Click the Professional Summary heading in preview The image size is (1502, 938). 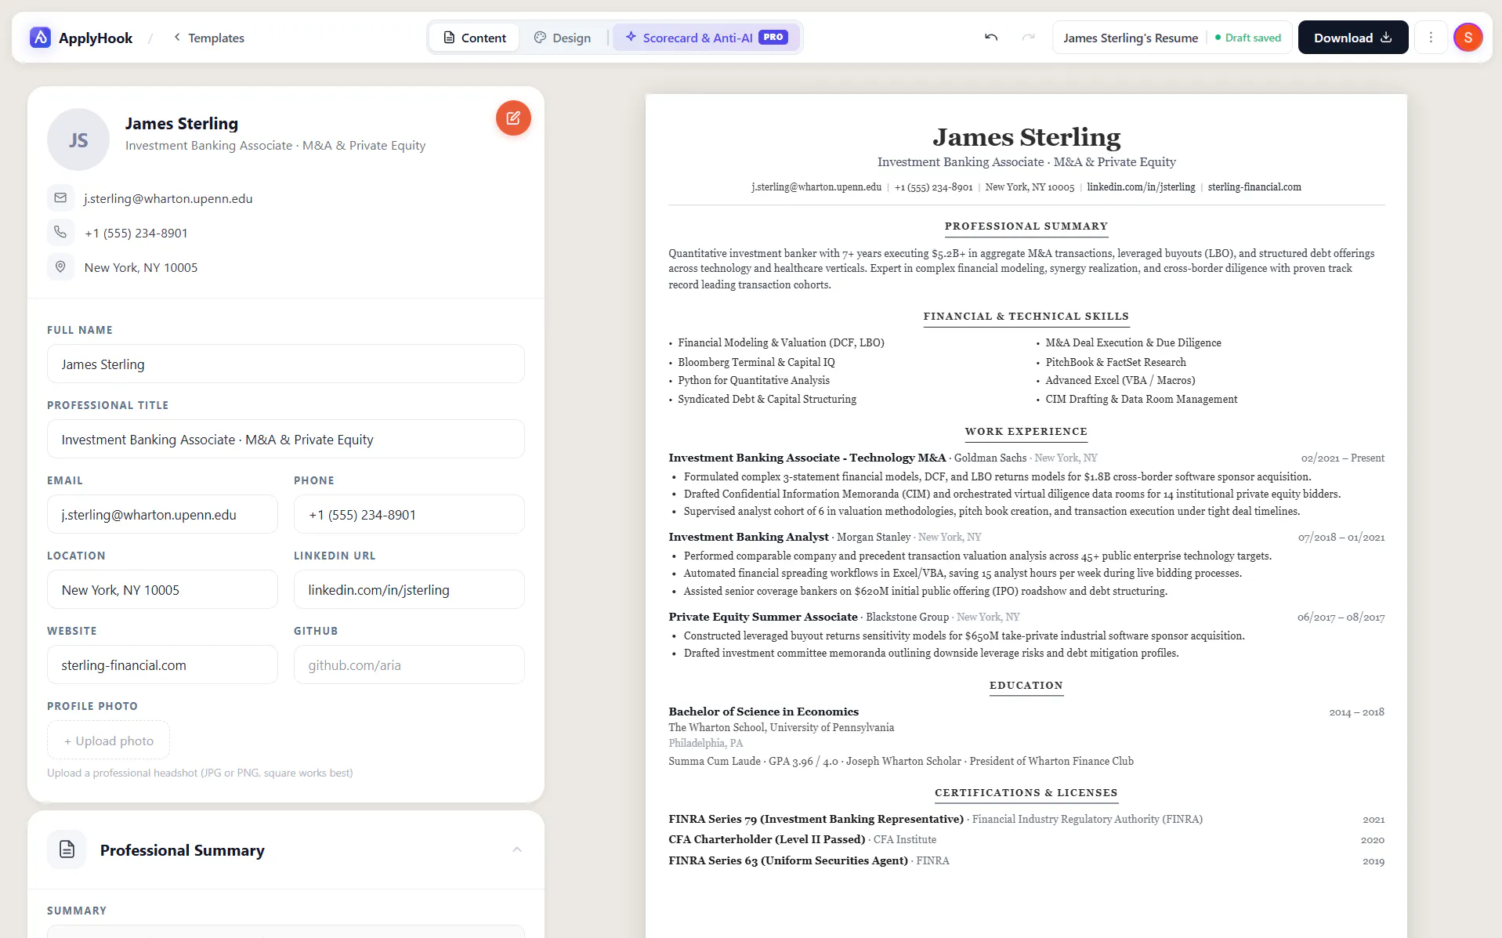coord(1026,226)
